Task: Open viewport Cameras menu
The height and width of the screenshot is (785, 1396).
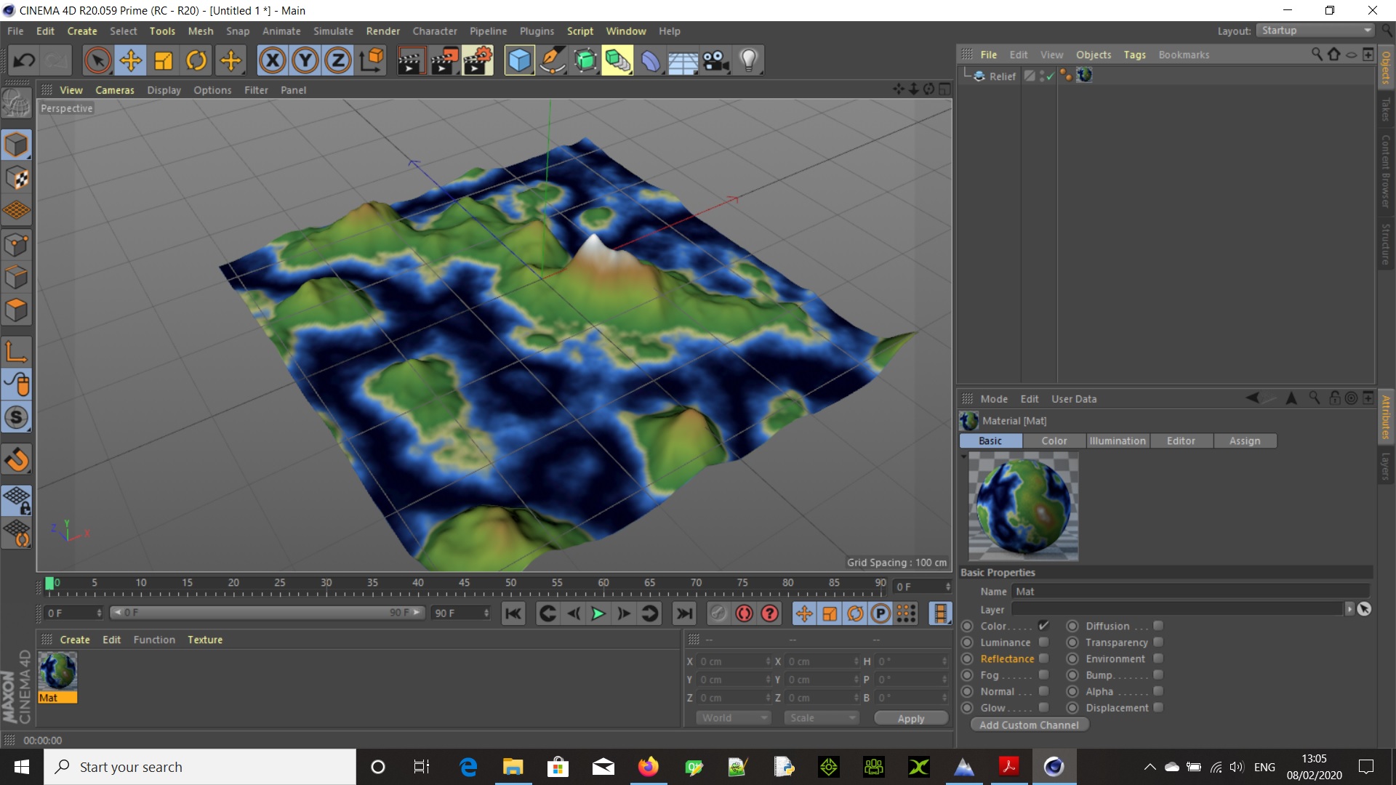Action: click(x=115, y=90)
